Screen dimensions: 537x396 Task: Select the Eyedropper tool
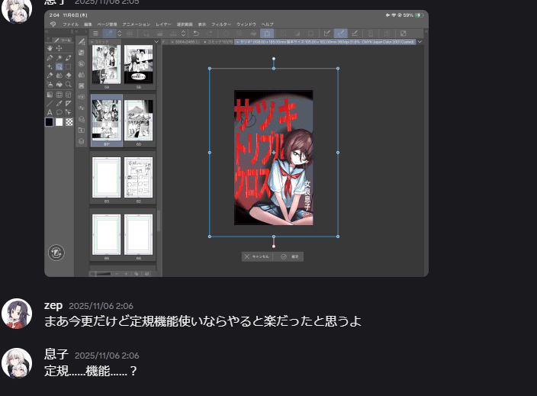(59, 104)
